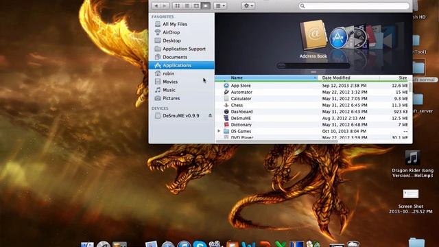Go back in Finder history
The width and height of the screenshot is (439, 247).
(x=156, y=5)
